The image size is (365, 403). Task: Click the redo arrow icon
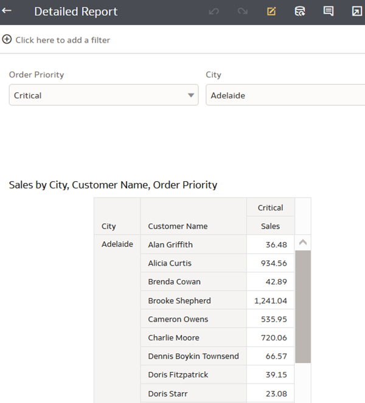pyautogui.click(x=243, y=12)
